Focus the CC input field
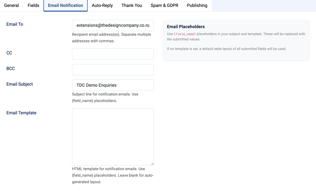The height and width of the screenshot is (196, 316). 113,54
